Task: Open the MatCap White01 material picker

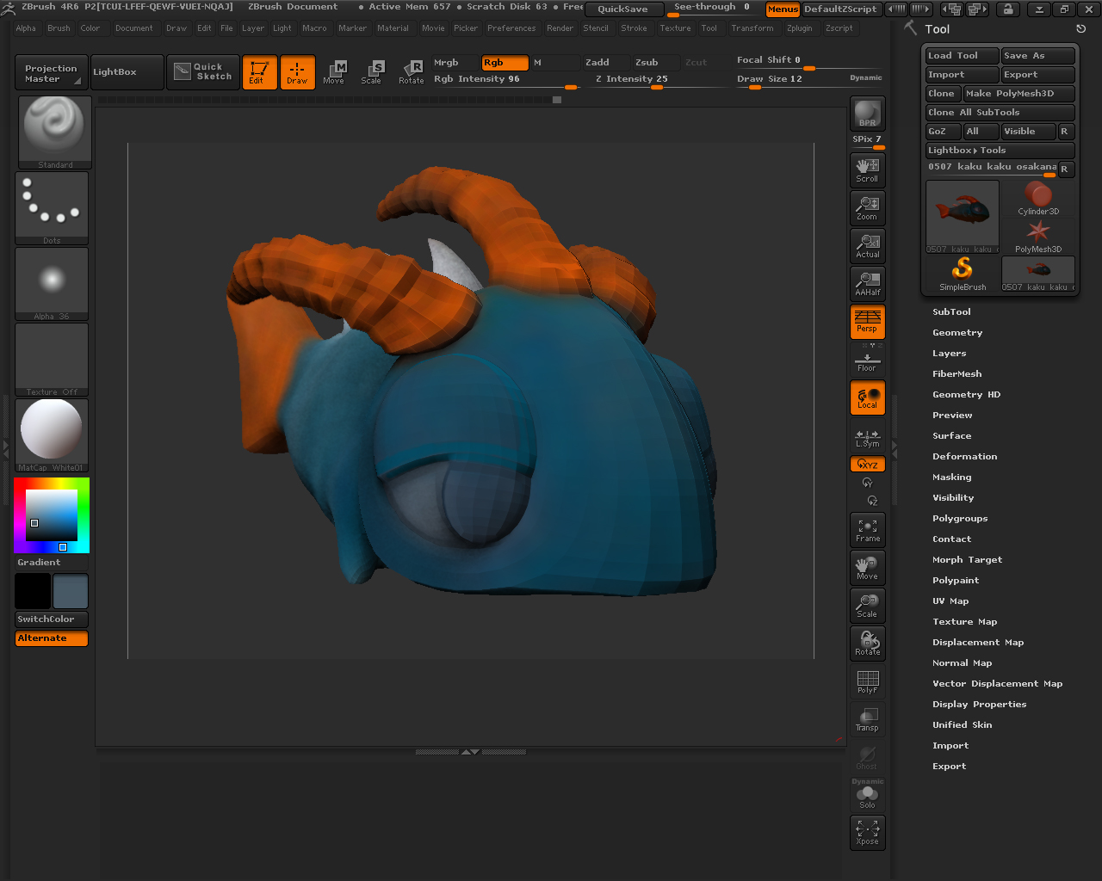Action: 53,435
